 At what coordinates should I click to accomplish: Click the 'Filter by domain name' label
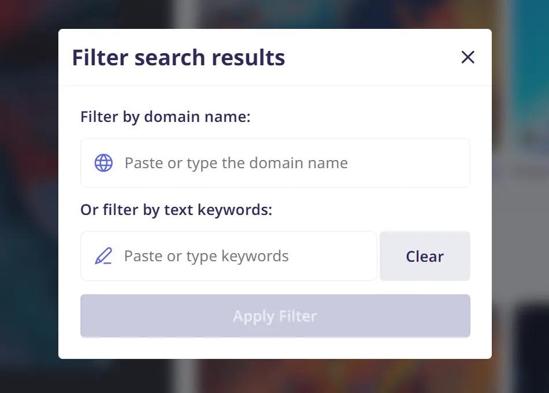click(165, 117)
